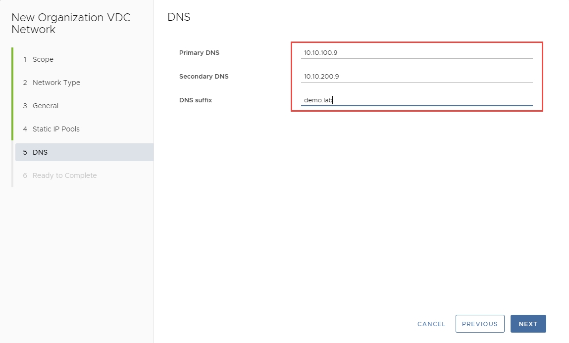Screen dimensions: 569x343
Task: Go to the Scope step
Action: [43, 59]
